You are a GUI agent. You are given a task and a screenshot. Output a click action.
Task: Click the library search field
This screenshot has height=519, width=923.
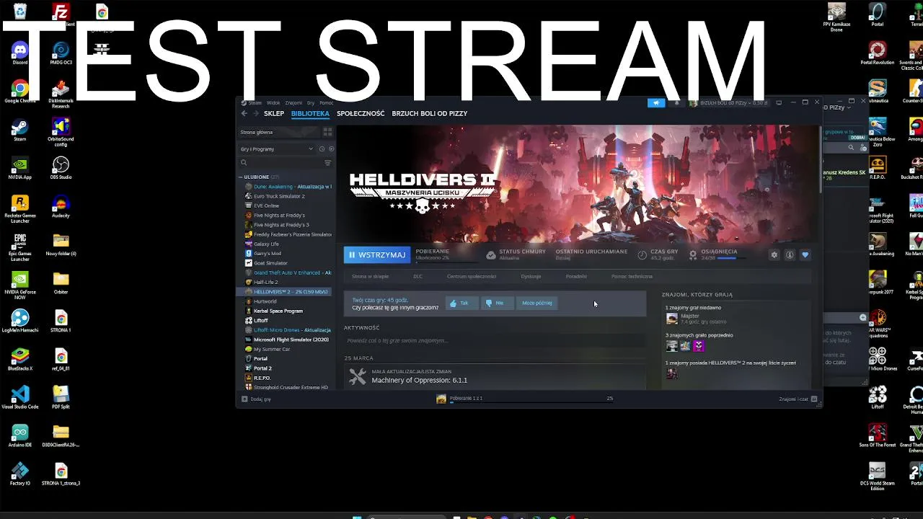click(280, 163)
